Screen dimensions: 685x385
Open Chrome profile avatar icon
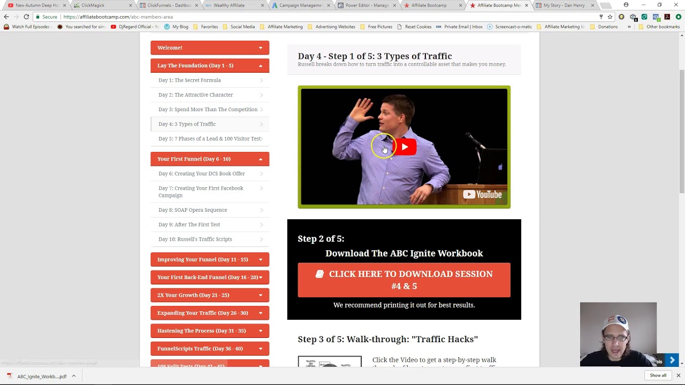click(x=626, y=5)
